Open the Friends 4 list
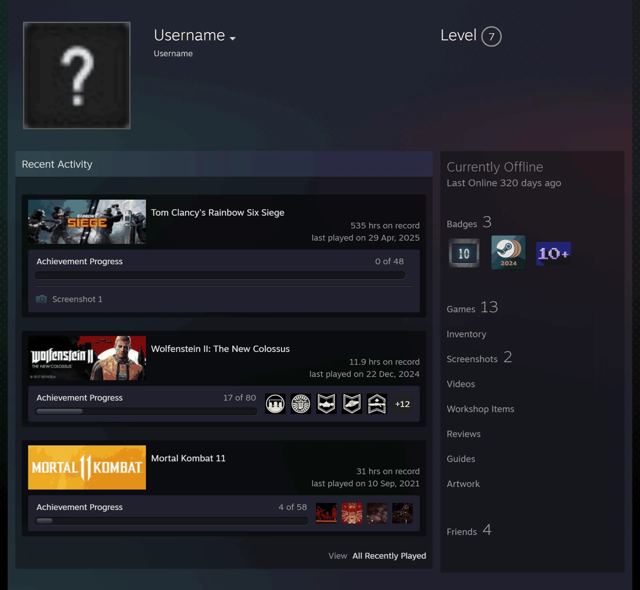The height and width of the screenshot is (590, 640). click(469, 530)
